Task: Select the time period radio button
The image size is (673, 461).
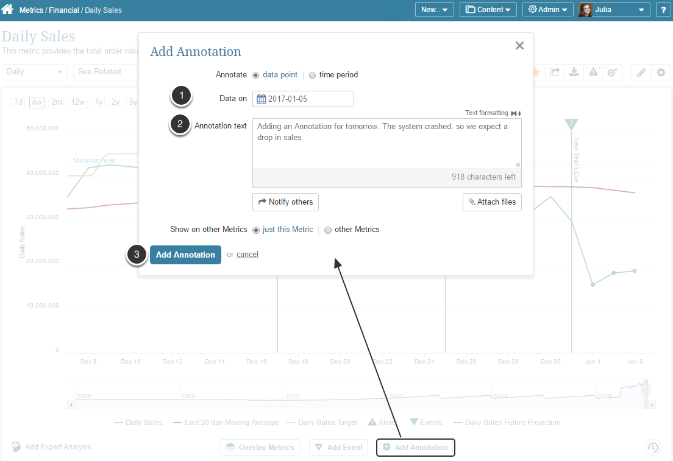Action: [x=312, y=75]
